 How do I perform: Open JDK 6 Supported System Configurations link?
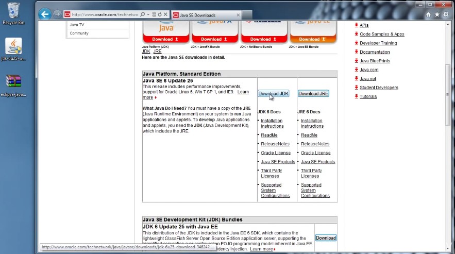tap(275, 190)
